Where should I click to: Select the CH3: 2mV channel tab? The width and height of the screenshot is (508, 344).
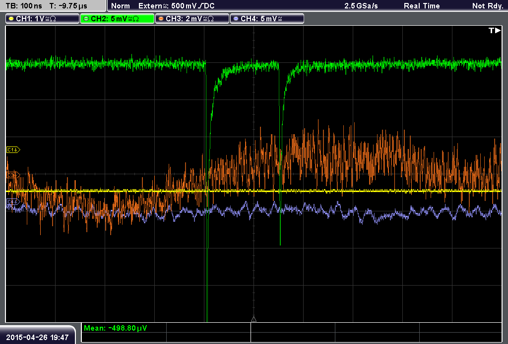(x=192, y=19)
